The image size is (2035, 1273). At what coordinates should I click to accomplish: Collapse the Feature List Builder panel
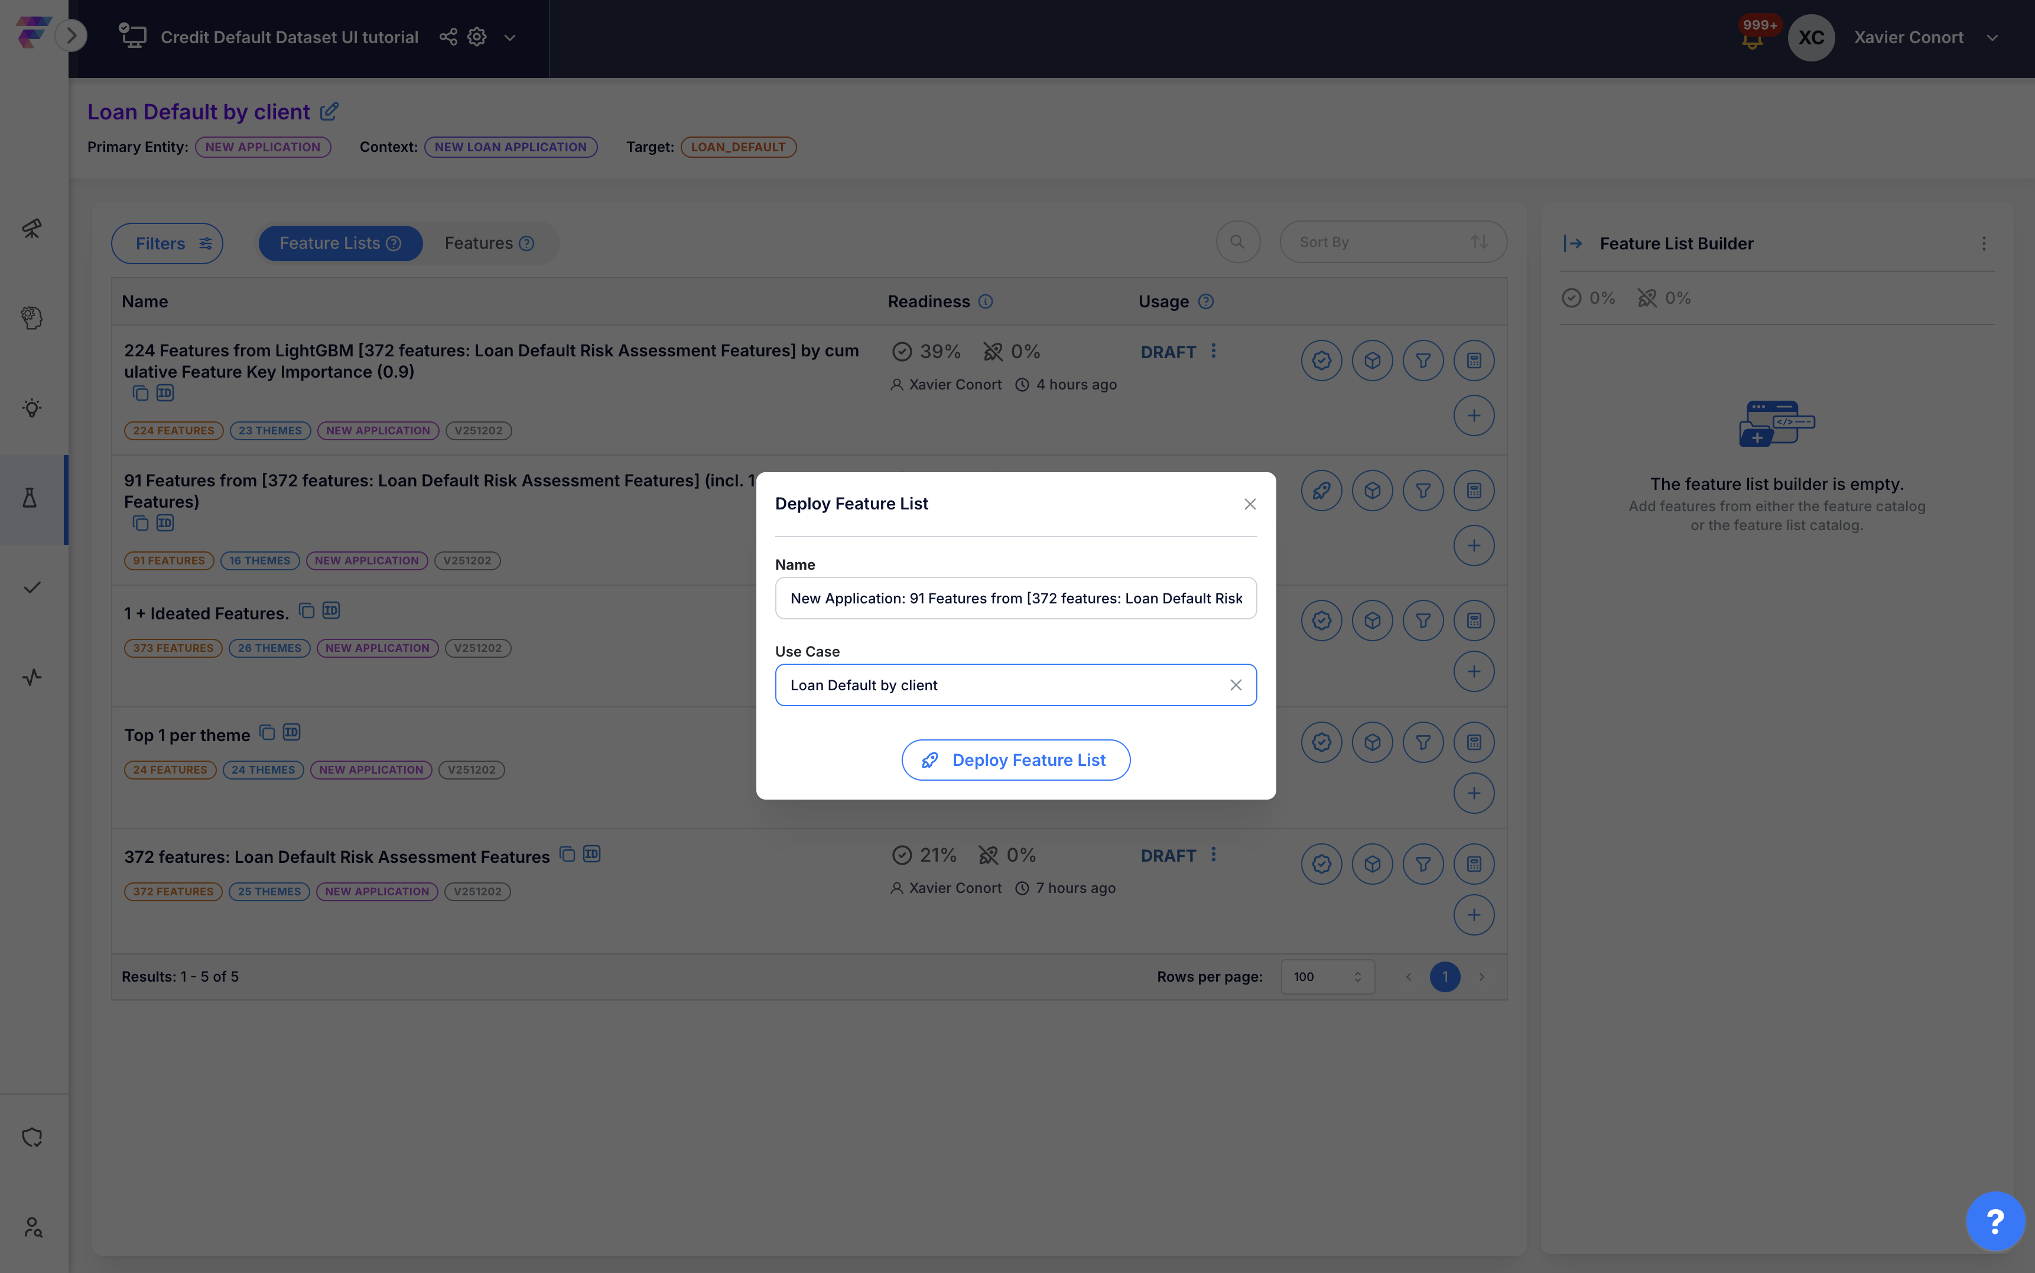(1572, 243)
